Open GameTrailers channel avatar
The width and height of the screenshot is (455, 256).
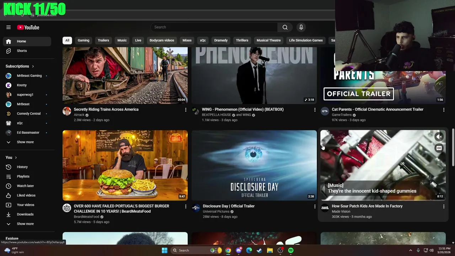pos(325,111)
